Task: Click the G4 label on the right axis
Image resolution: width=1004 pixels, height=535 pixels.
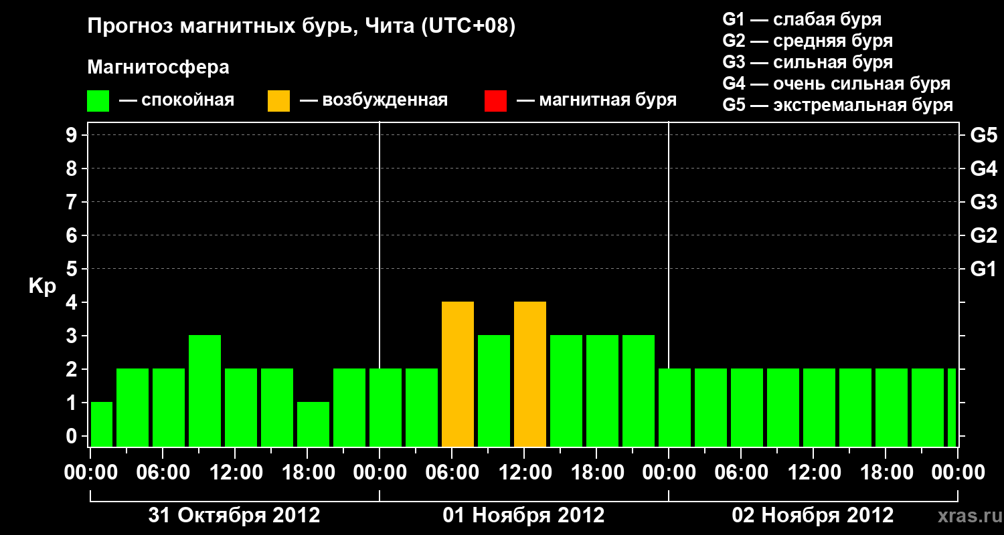Action: (x=983, y=169)
